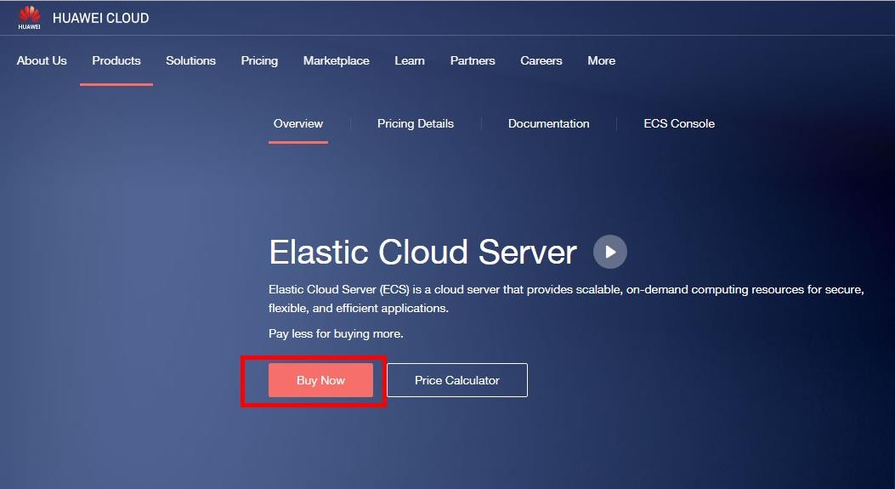Expand the More menu
The image size is (895, 489).
[x=602, y=60]
